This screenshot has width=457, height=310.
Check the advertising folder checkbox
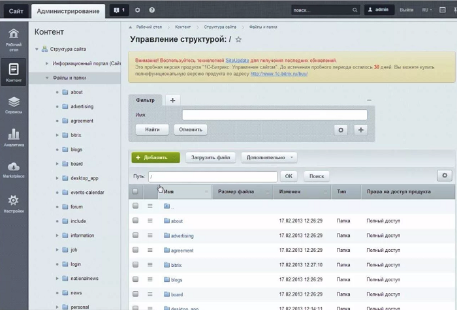[x=135, y=235]
